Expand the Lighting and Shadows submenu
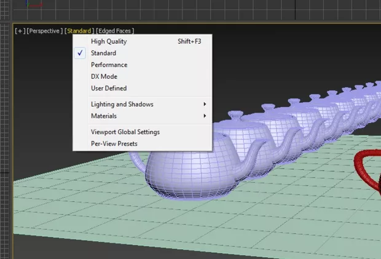The width and height of the screenshot is (381, 259). (122, 105)
